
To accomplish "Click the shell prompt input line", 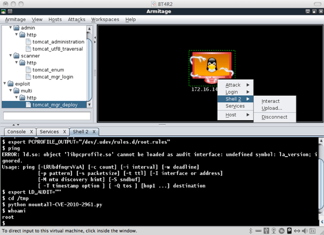I will tap(159, 223).
